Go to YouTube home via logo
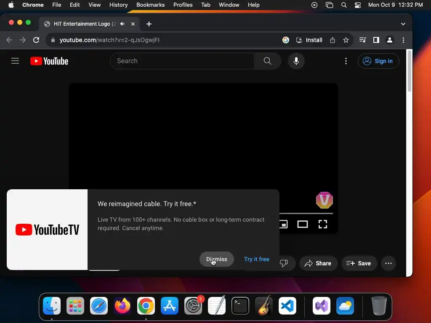The height and width of the screenshot is (323, 431). 49,61
